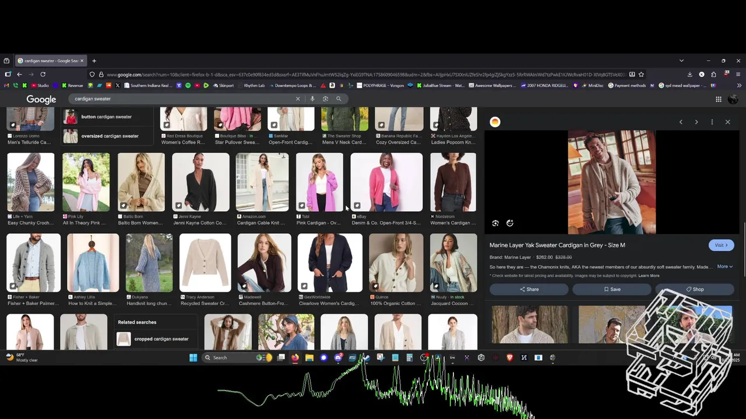Open the Google account avatar
746x419 pixels.
[733, 100]
